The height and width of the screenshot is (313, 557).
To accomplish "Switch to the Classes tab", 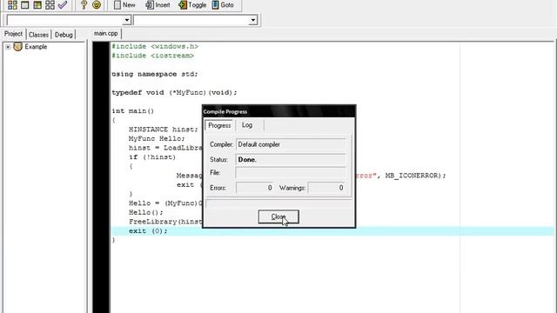I will click(38, 35).
